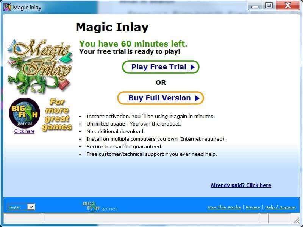Open the Help / Support link

280,207
